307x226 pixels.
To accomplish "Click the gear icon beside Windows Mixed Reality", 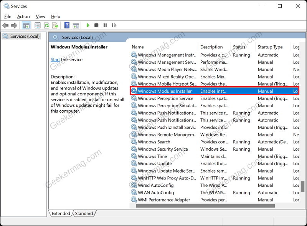I will [x=134, y=76].
